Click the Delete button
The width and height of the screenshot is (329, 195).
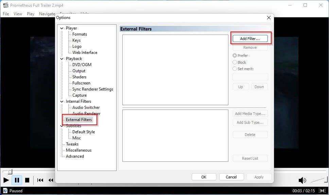coord(250,135)
